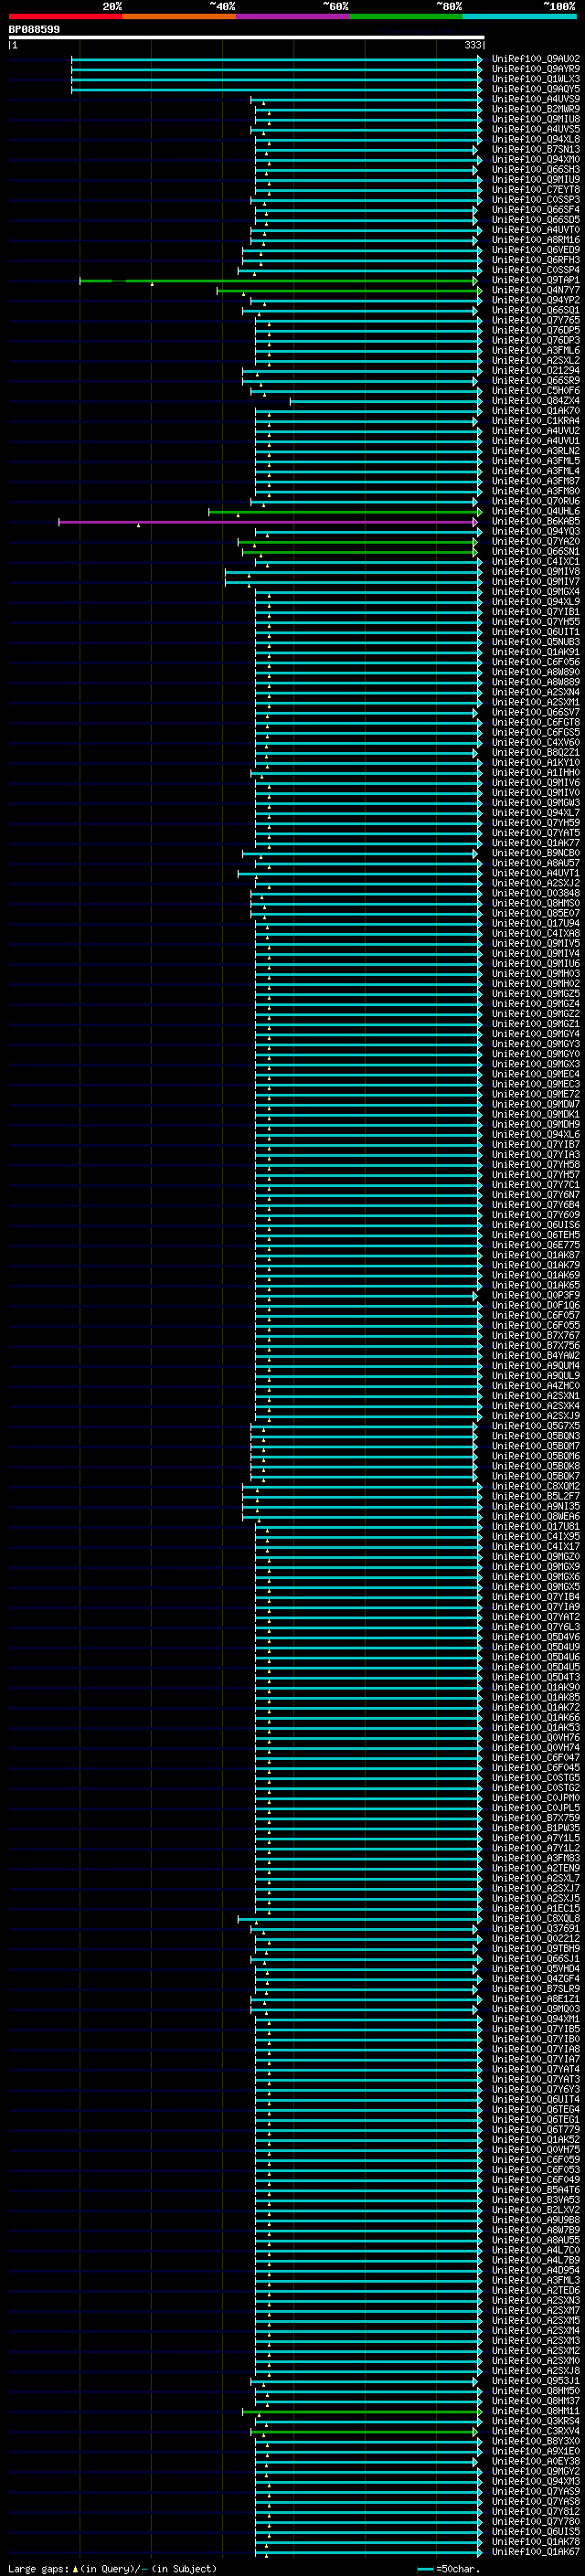585x2576 pixels.
Task: Open the UniRef100_Q5D4T3 entry
Action: (536, 1677)
